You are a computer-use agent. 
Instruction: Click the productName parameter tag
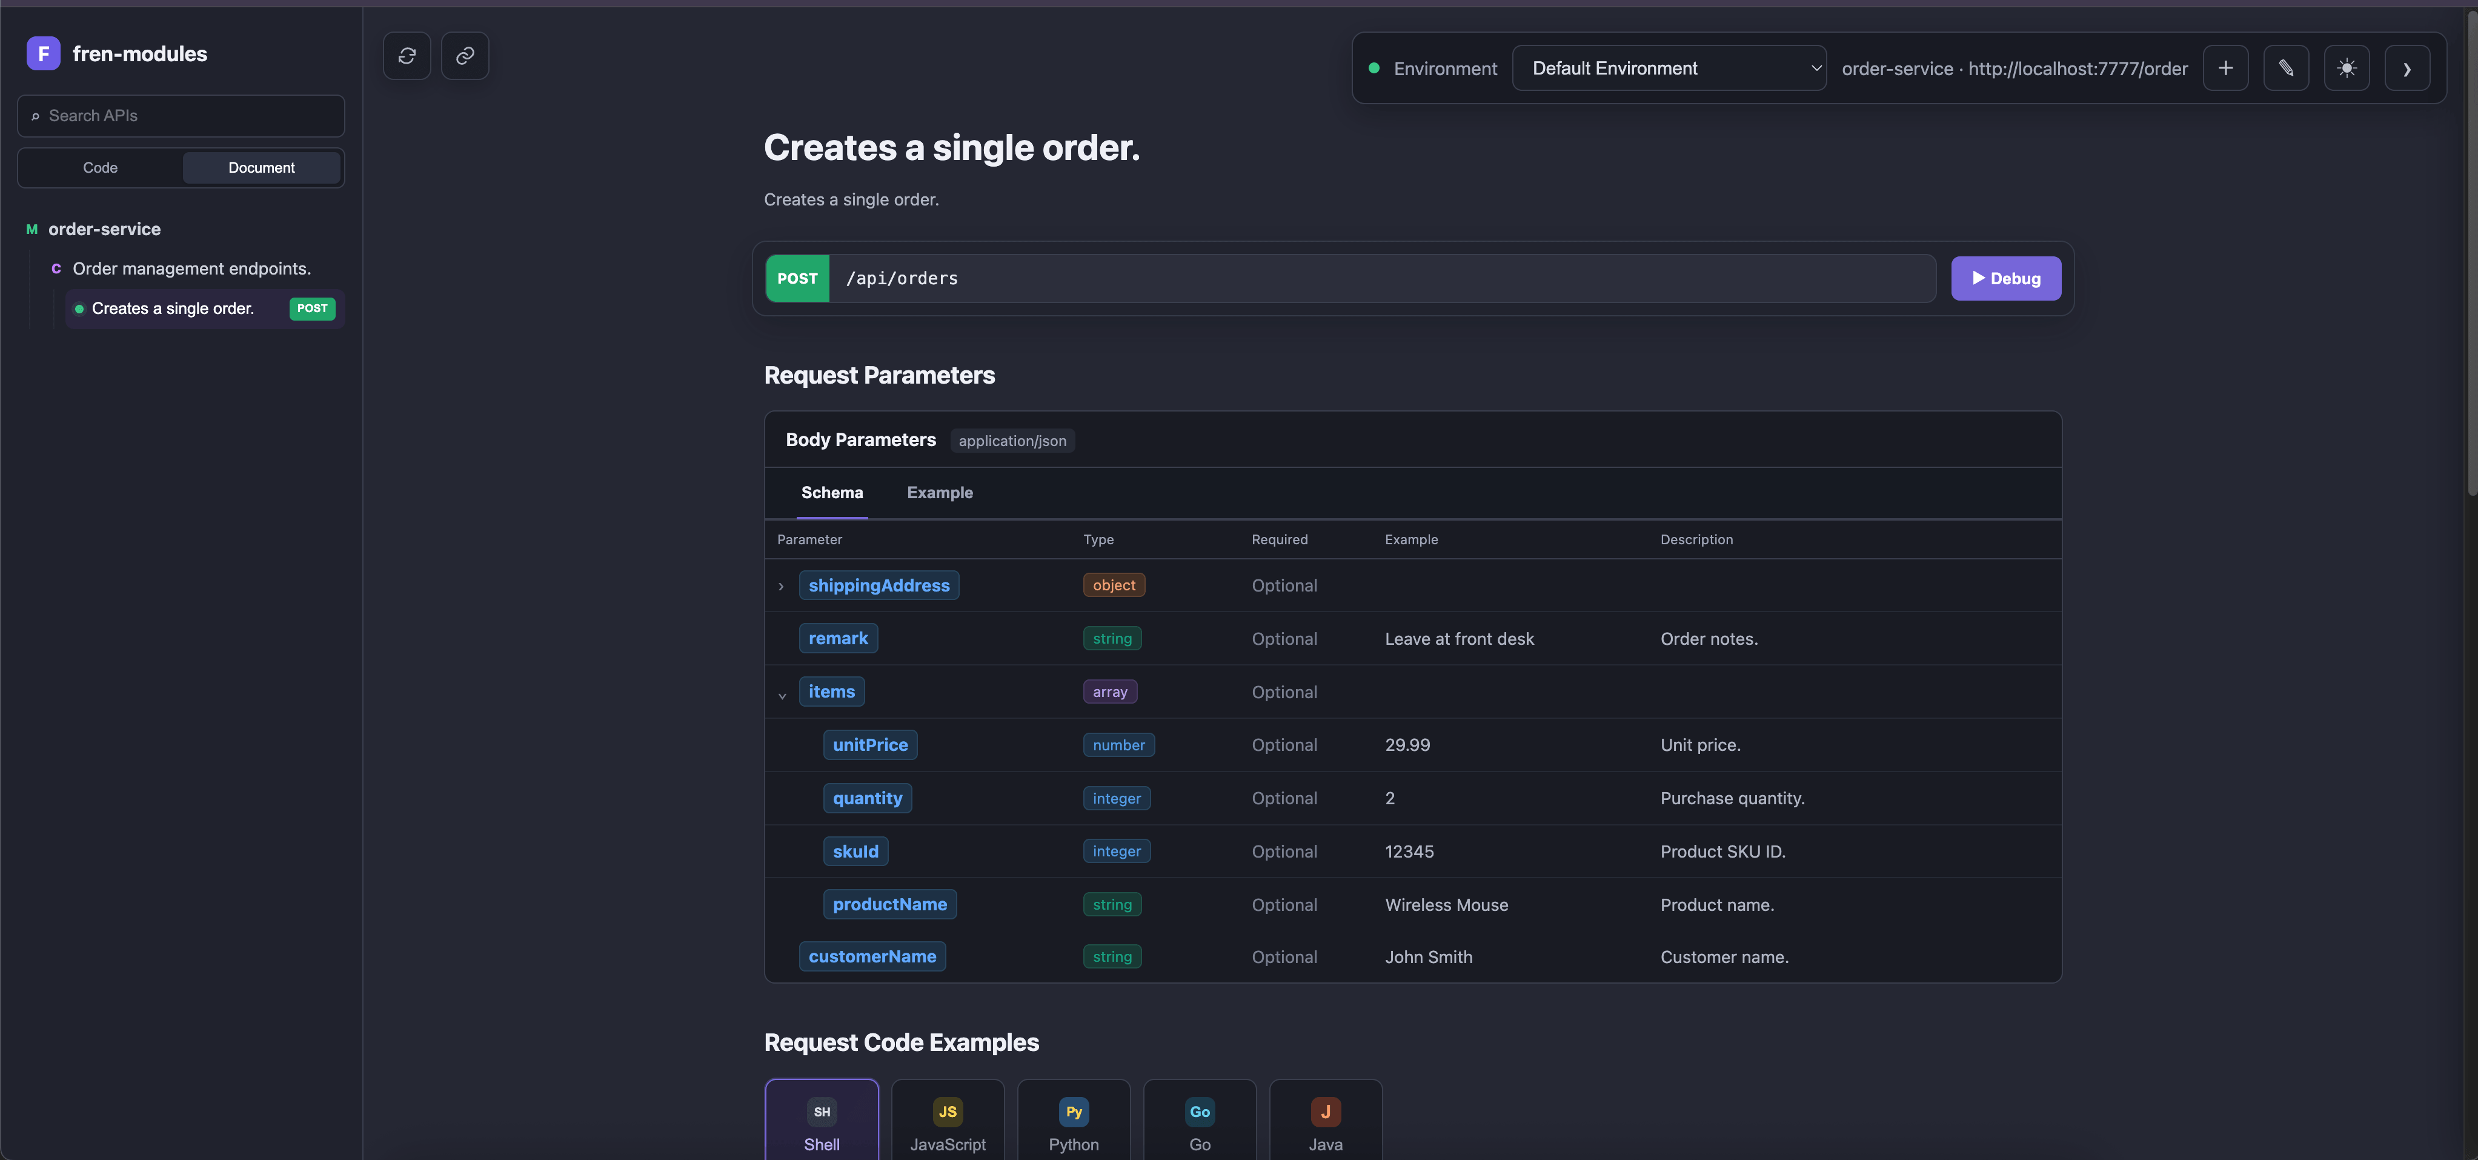click(890, 904)
